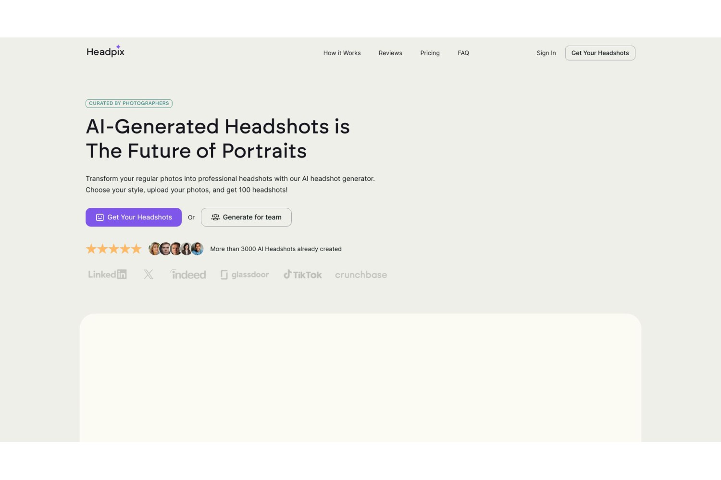The height and width of the screenshot is (480, 721).
Task: Click the Curated by Photographers badge
Action: click(129, 103)
